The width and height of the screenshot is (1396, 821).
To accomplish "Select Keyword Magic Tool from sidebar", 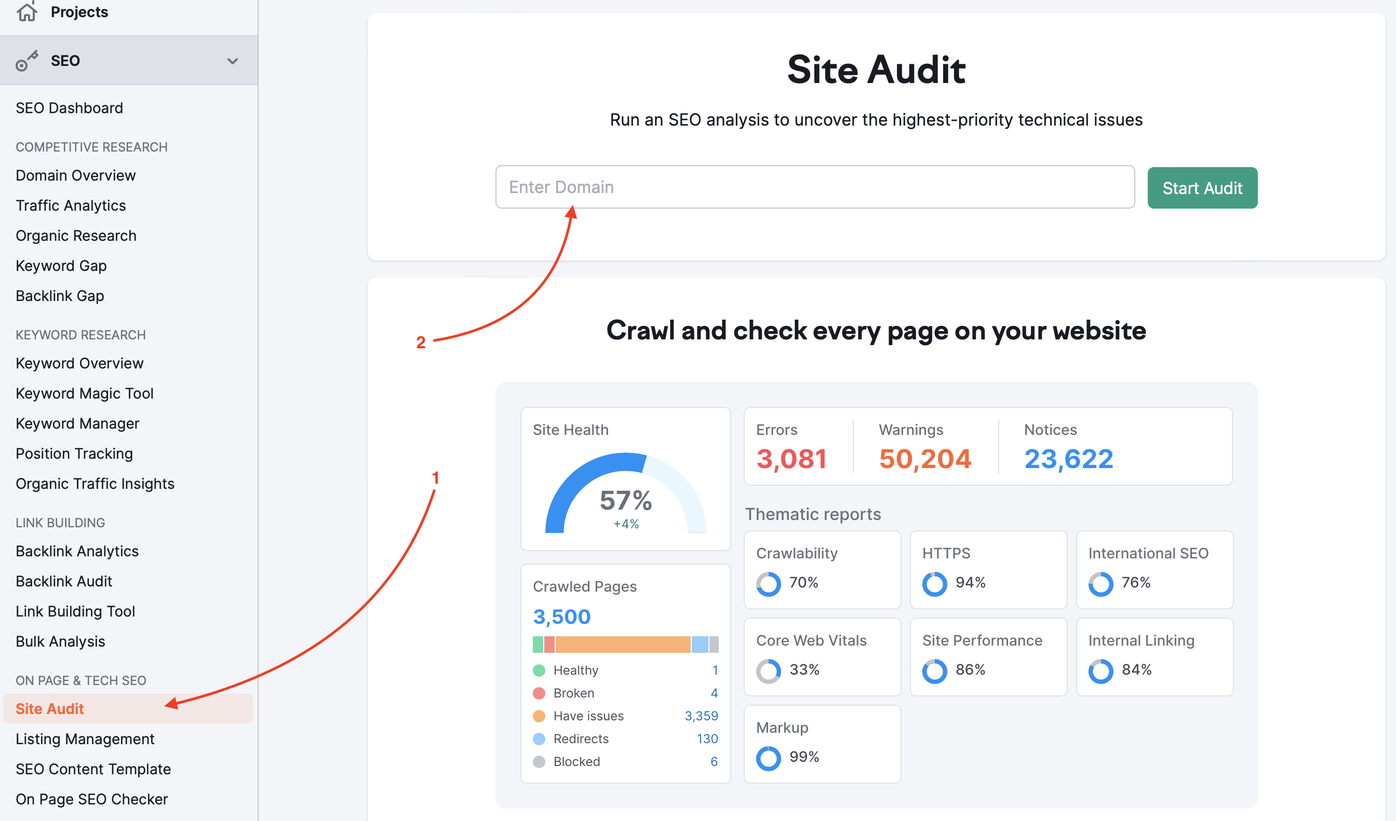I will [x=85, y=394].
